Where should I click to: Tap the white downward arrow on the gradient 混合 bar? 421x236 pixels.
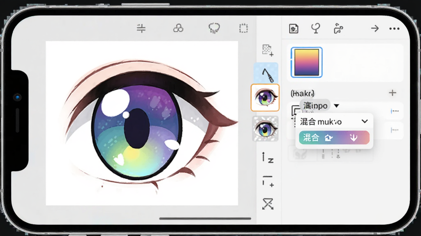coord(354,138)
